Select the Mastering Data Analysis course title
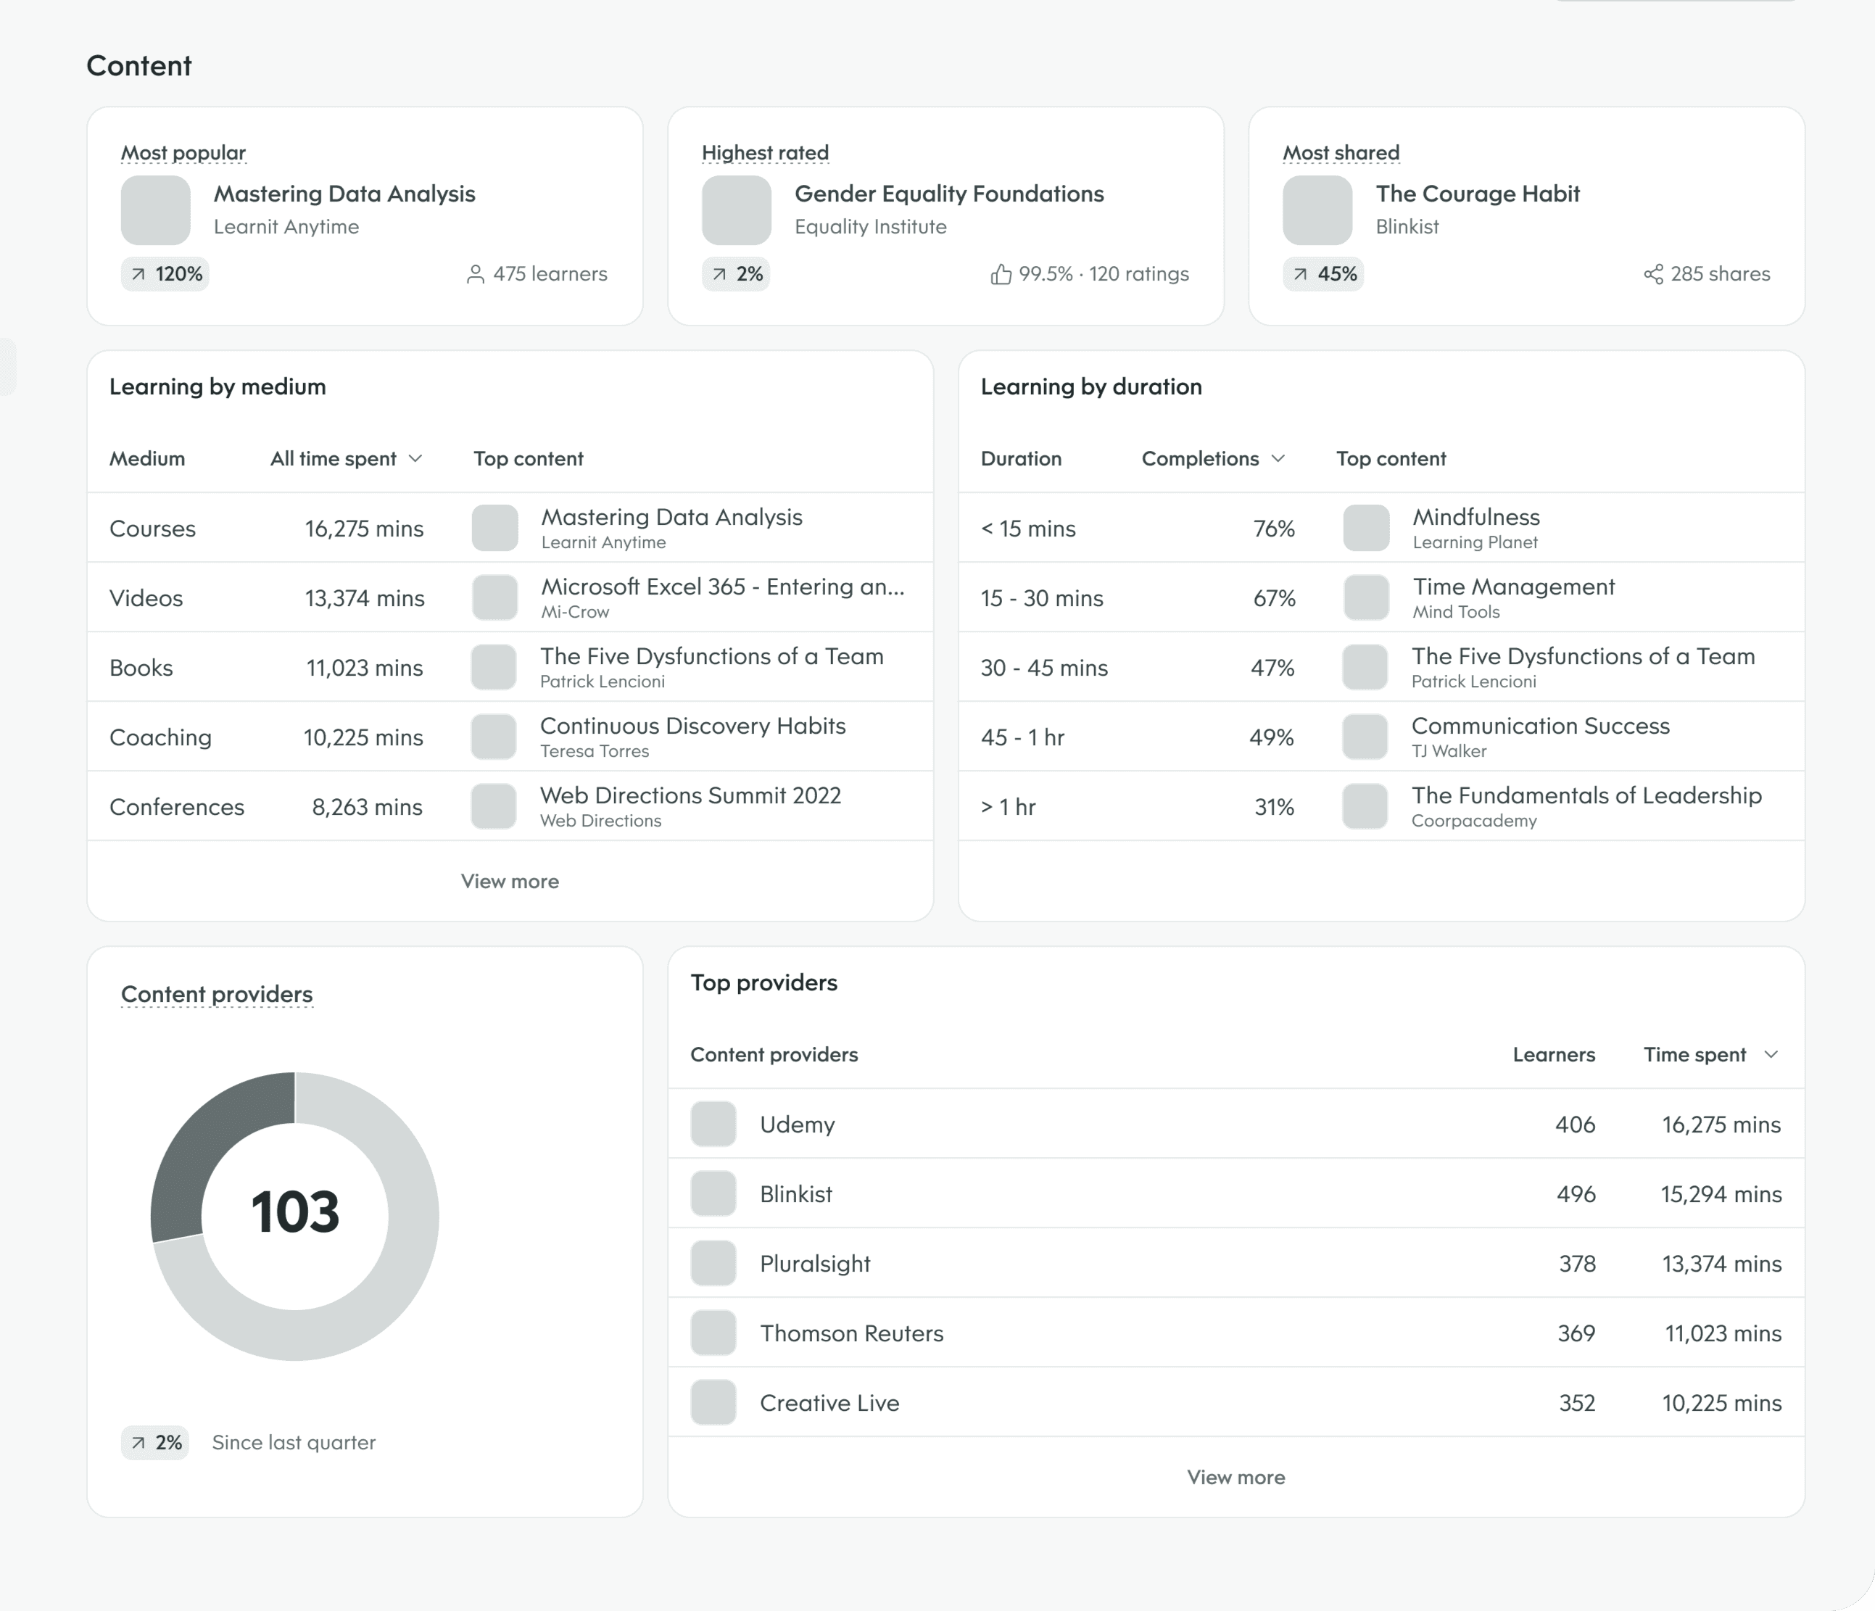Image resolution: width=1875 pixels, height=1611 pixels. [345, 194]
